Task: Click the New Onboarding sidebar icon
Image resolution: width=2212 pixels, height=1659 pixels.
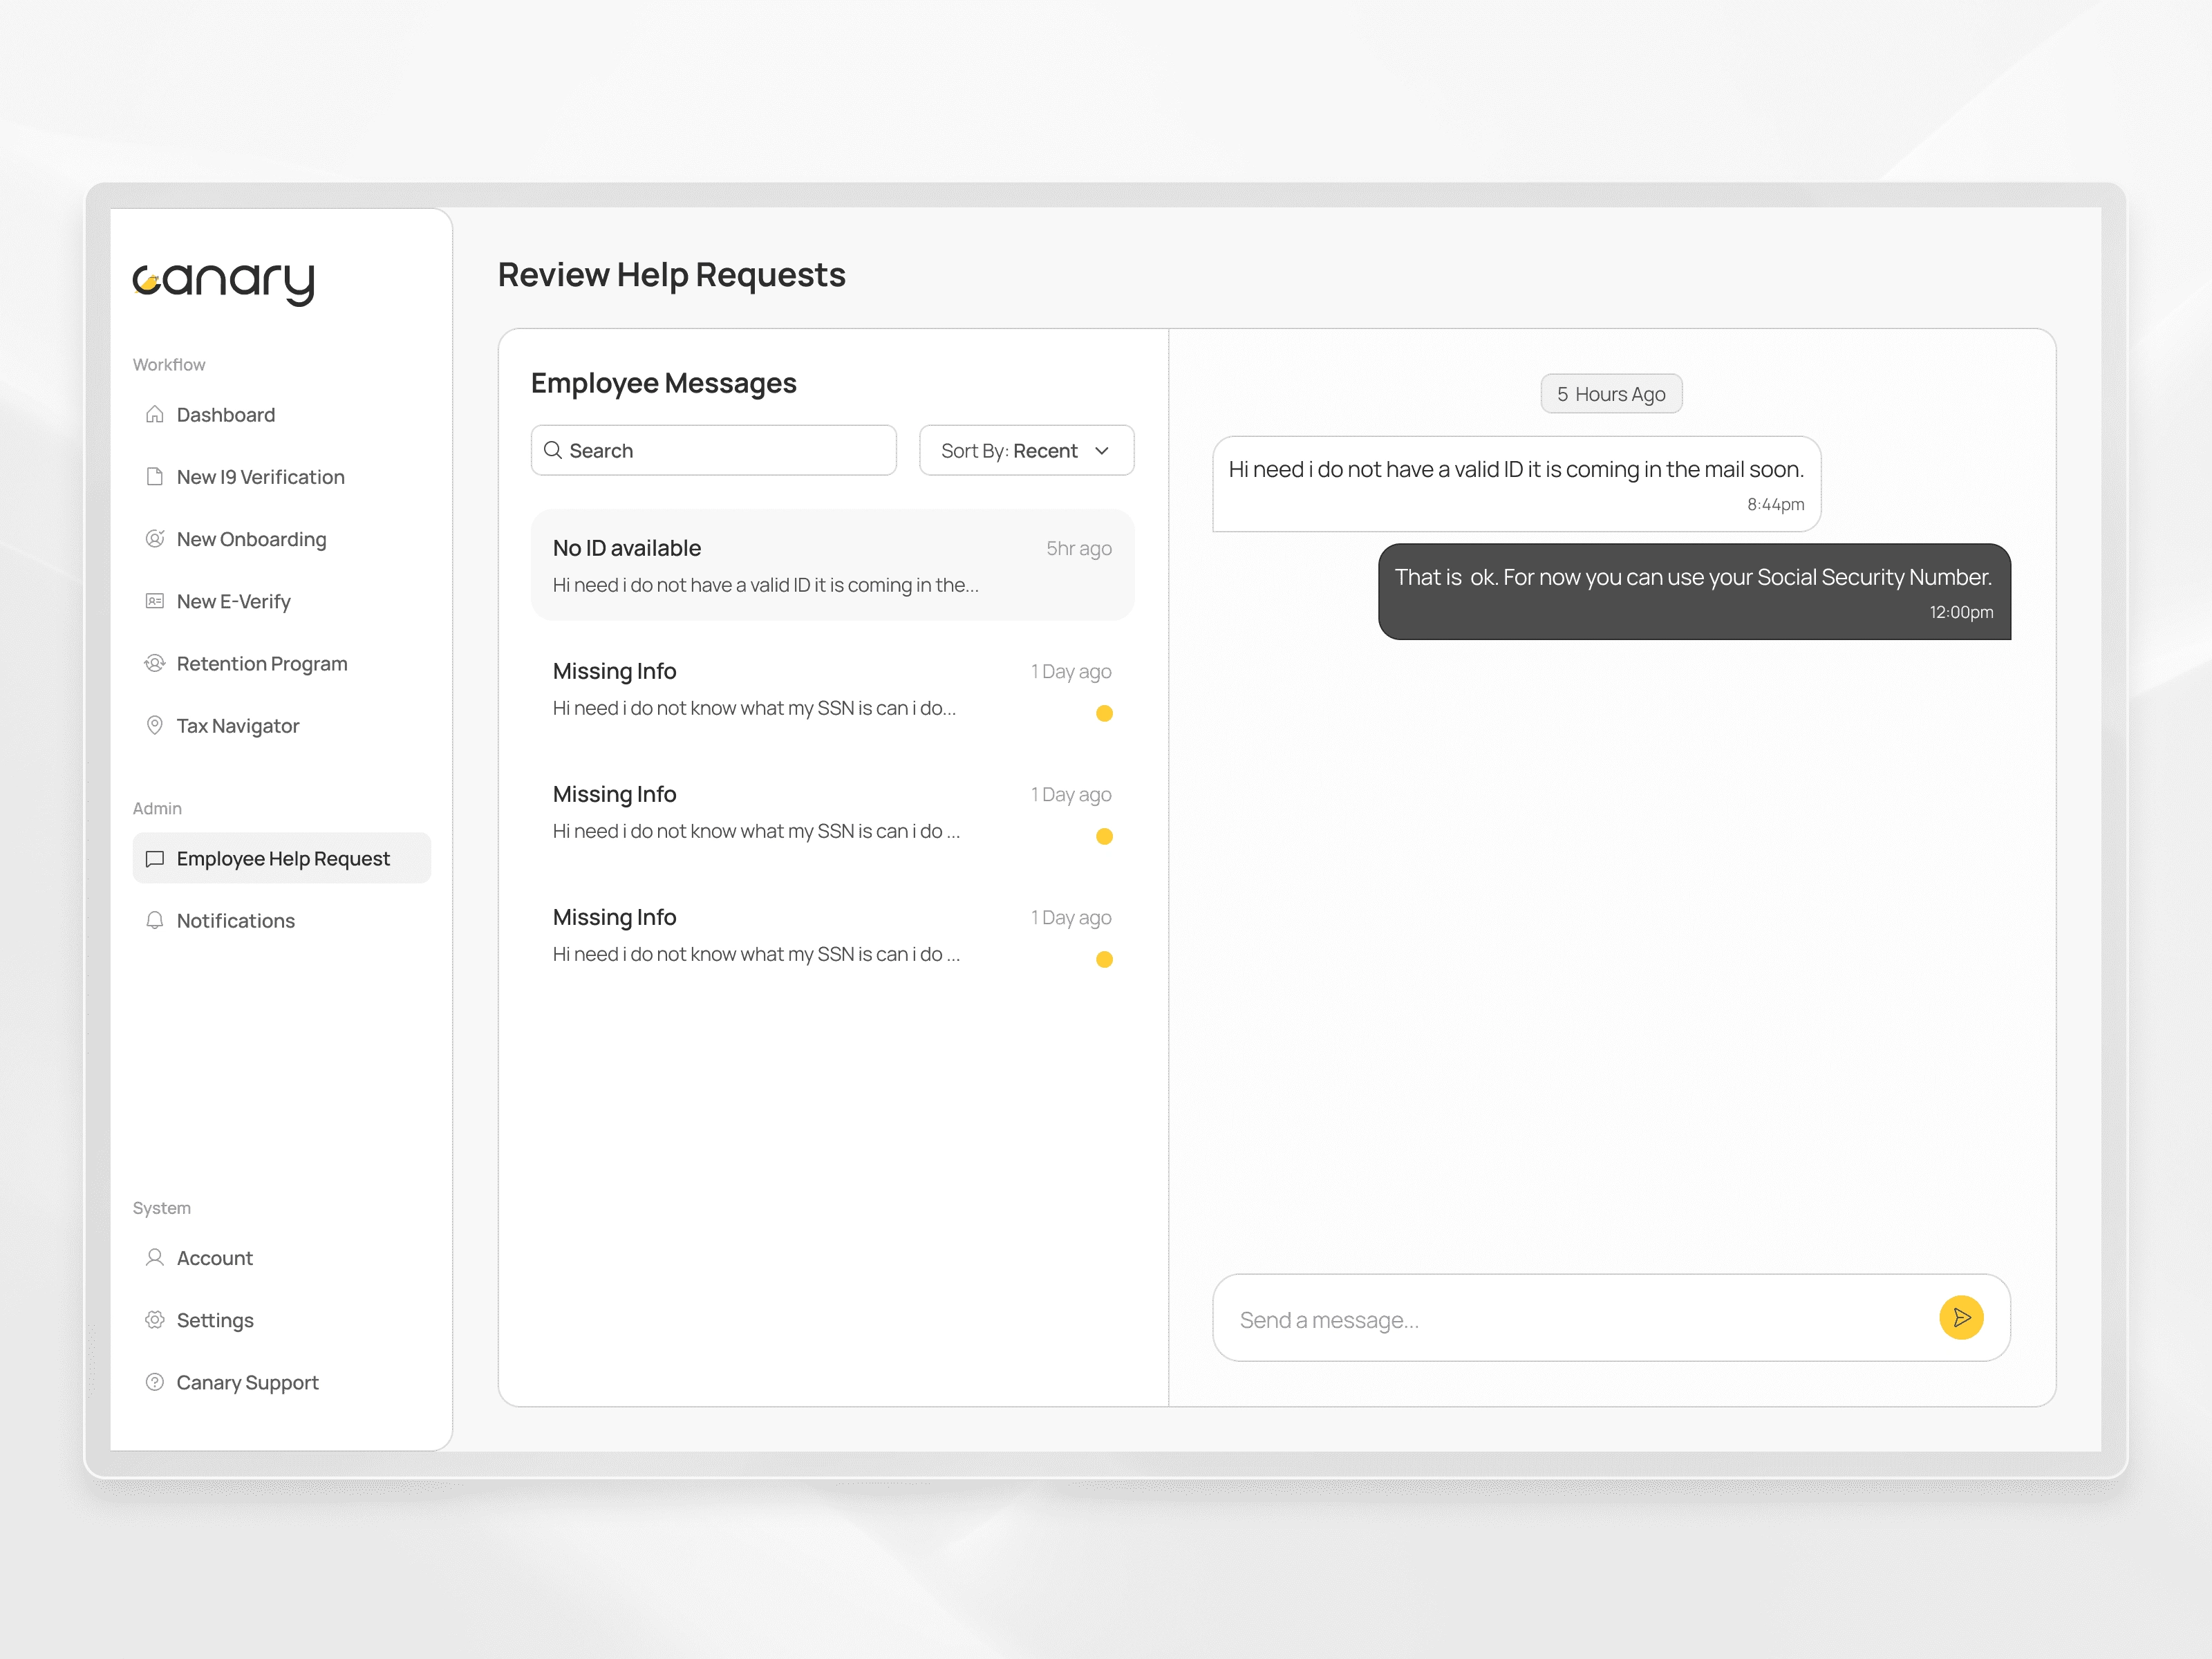Action: [154, 538]
